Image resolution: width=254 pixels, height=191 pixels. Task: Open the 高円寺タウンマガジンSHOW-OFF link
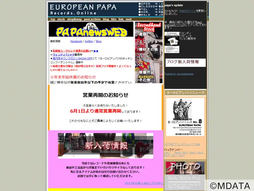pyautogui.click(x=72, y=59)
